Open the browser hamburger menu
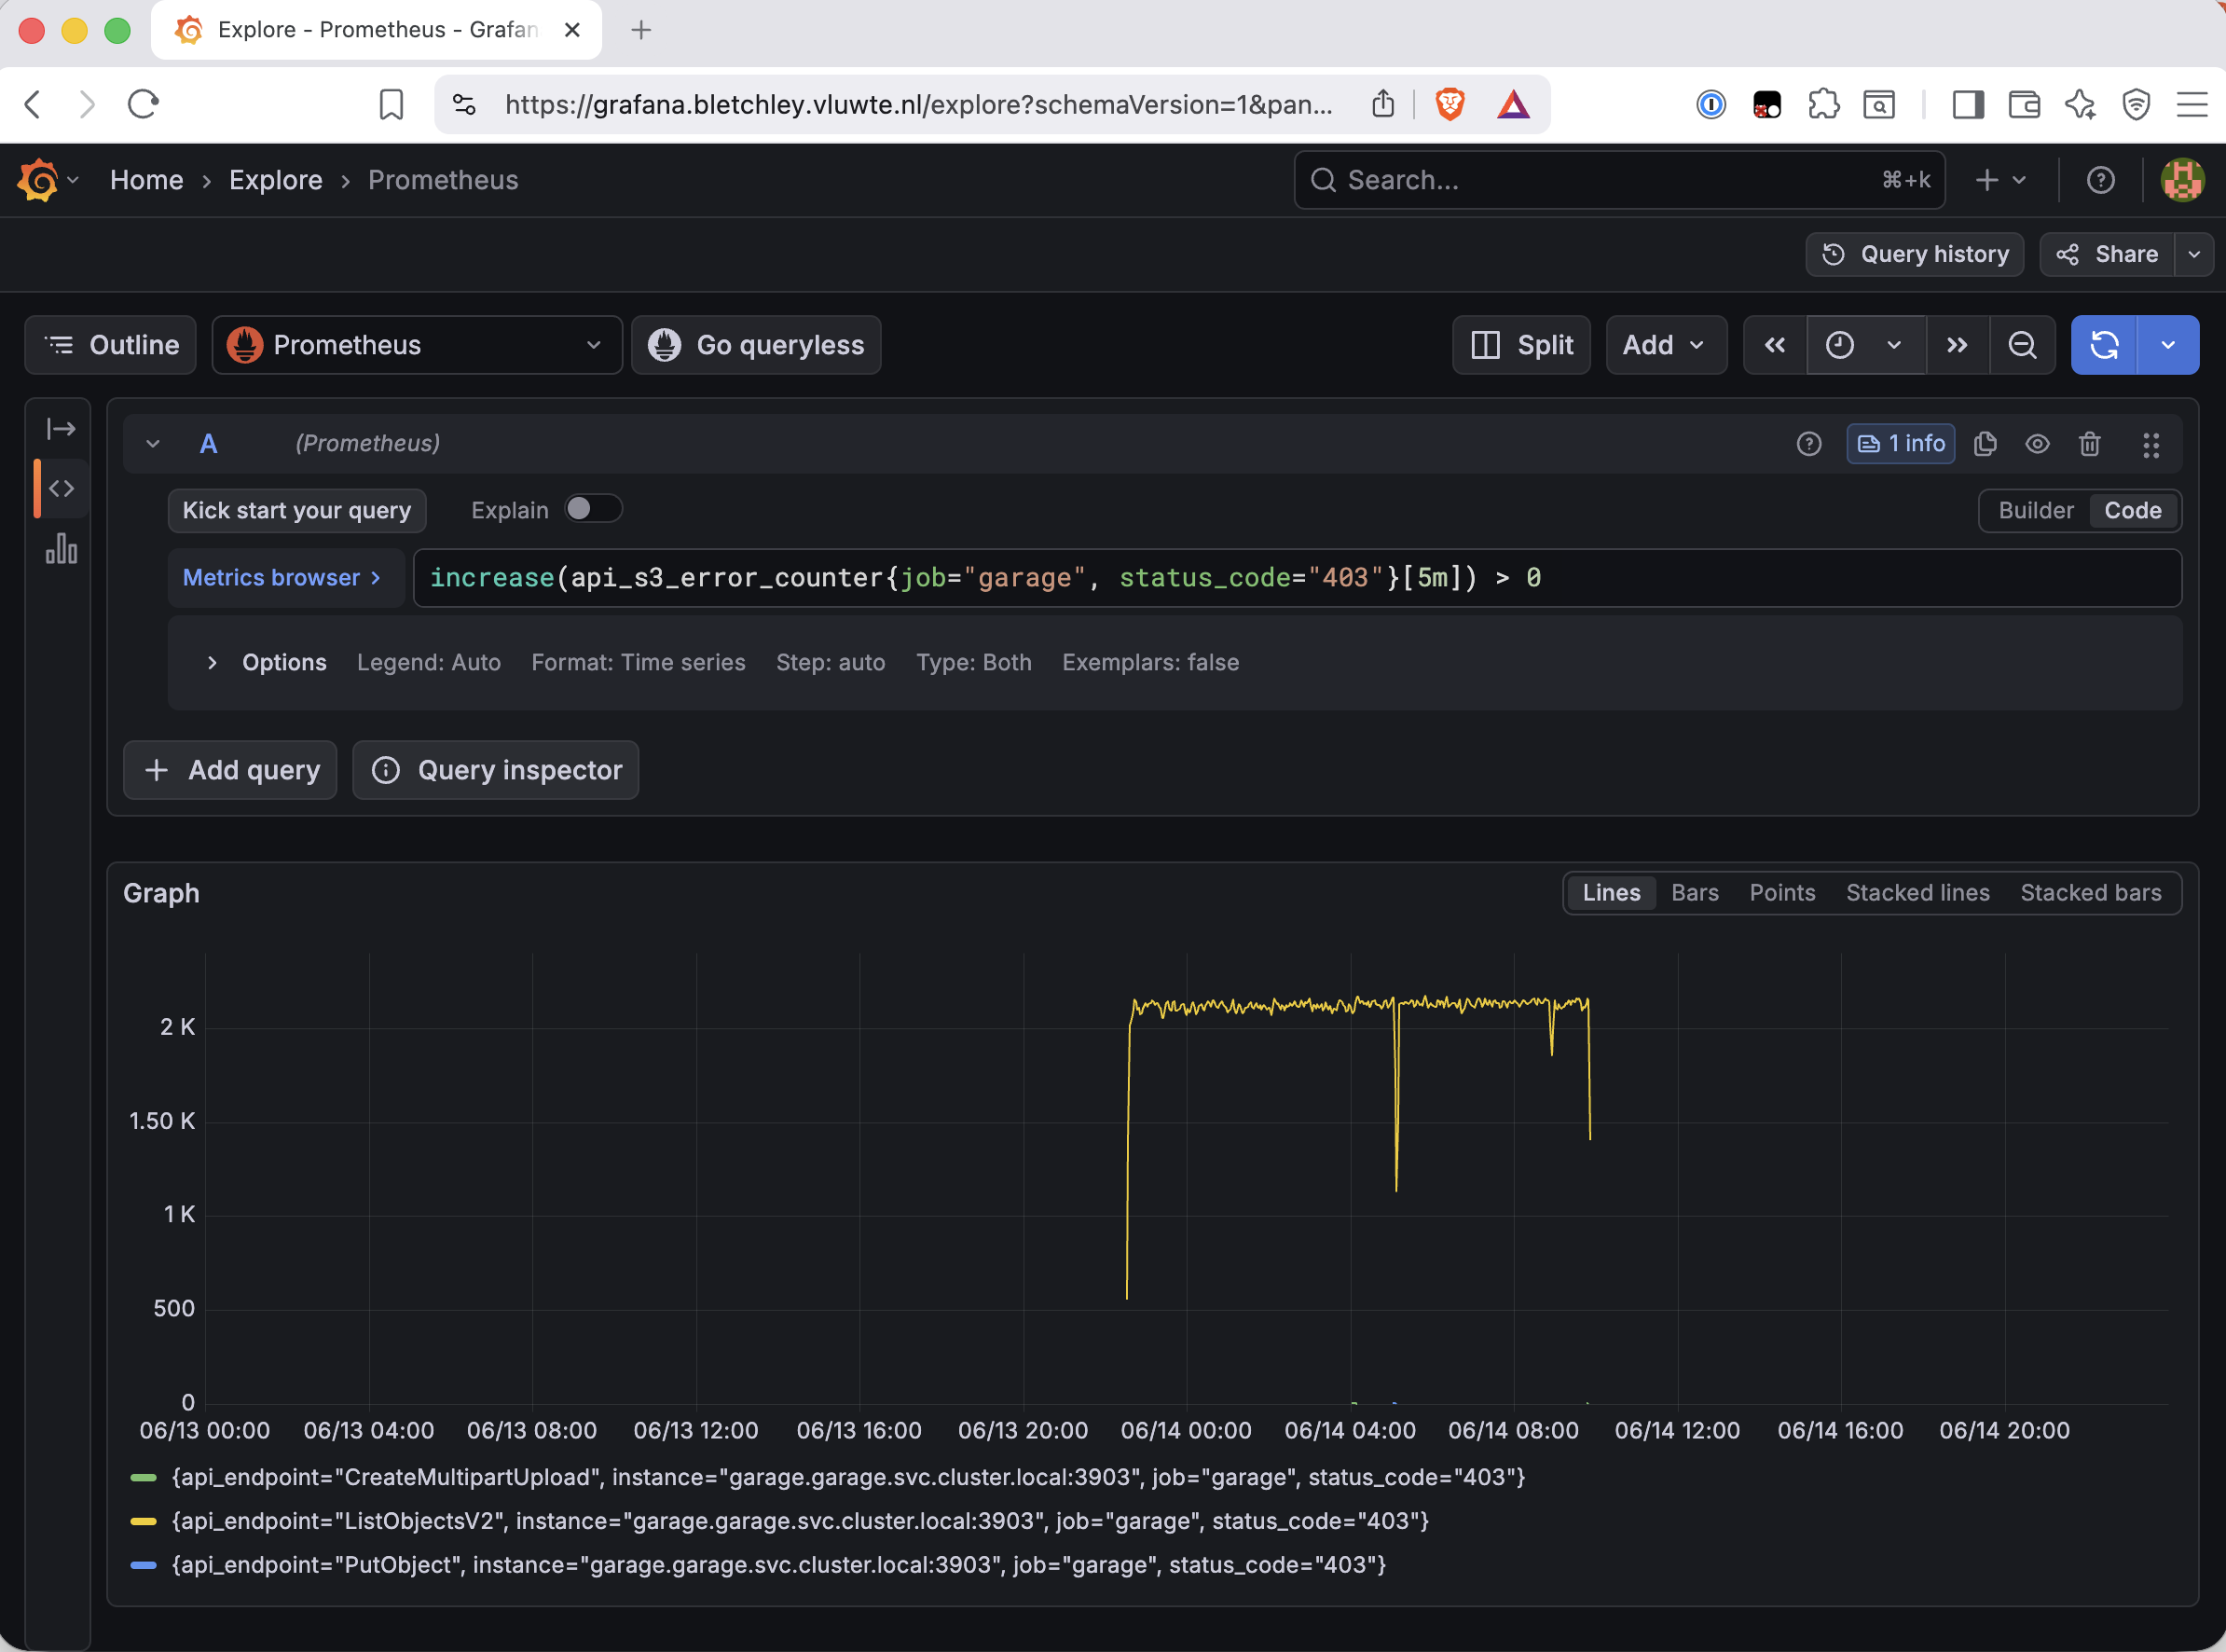 (2191, 104)
